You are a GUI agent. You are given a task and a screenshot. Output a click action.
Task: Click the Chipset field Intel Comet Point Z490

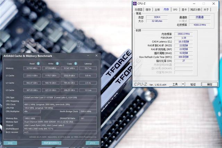[x=60, y=125]
